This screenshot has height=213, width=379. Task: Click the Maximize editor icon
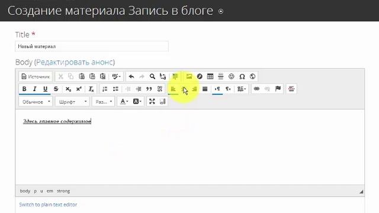pyautogui.click(x=152, y=102)
